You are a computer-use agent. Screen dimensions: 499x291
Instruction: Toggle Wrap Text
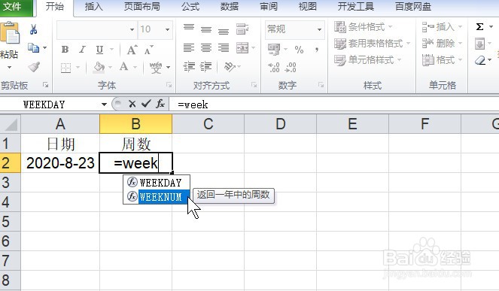(242, 29)
